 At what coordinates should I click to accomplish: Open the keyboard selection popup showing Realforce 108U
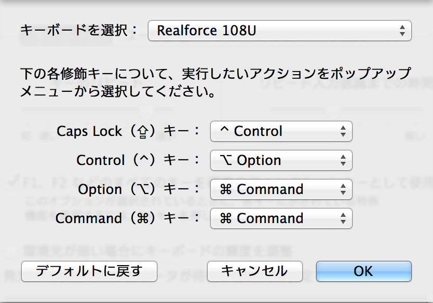(x=281, y=31)
